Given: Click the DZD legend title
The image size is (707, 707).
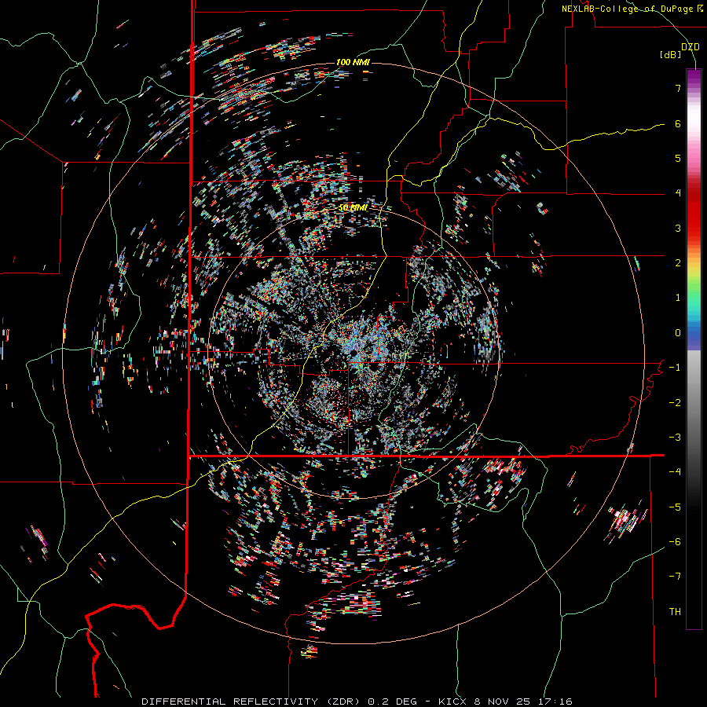Looking at the screenshot, I should point(690,47).
